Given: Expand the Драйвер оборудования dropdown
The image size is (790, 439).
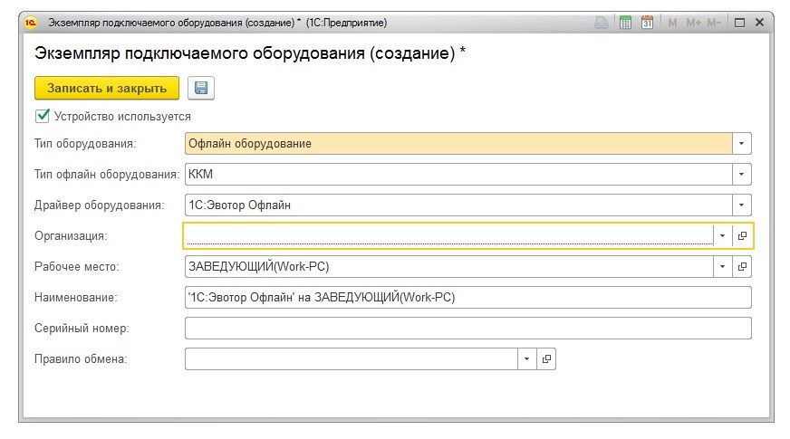Looking at the screenshot, I should [x=742, y=205].
